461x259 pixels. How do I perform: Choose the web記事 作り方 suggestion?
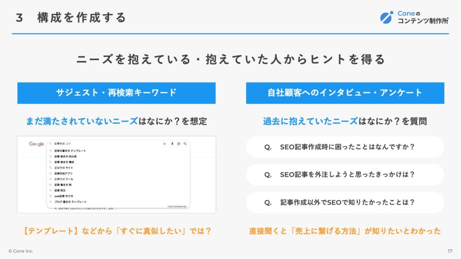click(x=64, y=196)
